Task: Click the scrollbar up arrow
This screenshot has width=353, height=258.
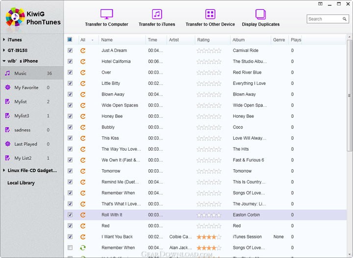Action: point(349,37)
